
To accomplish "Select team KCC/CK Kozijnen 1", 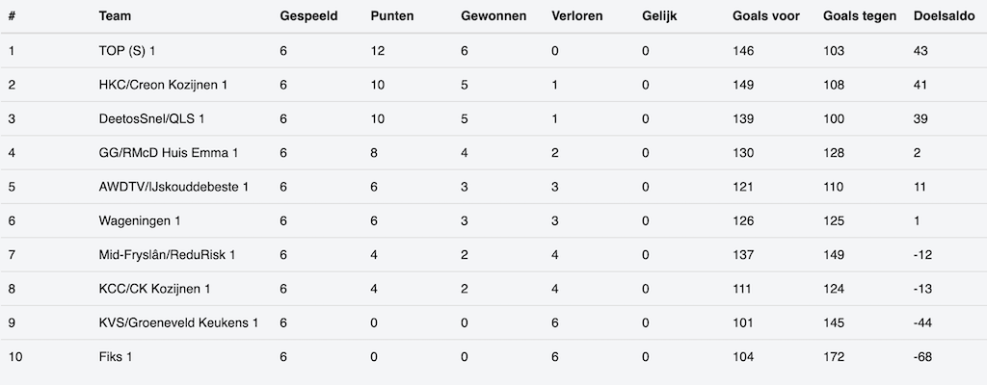I will click(154, 289).
